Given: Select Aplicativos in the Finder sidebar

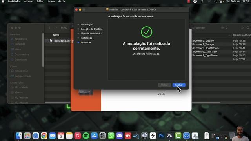Looking at the screenshot, I should coord(21,39).
